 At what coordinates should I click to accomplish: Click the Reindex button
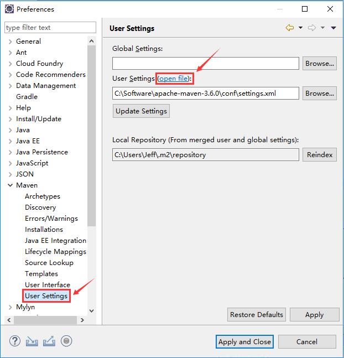(320, 155)
